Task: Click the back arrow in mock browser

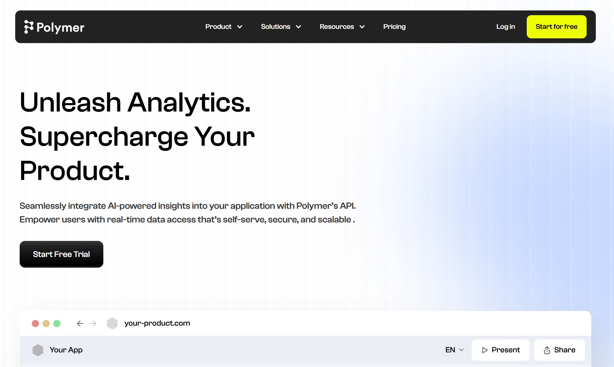Action: coord(80,323)
